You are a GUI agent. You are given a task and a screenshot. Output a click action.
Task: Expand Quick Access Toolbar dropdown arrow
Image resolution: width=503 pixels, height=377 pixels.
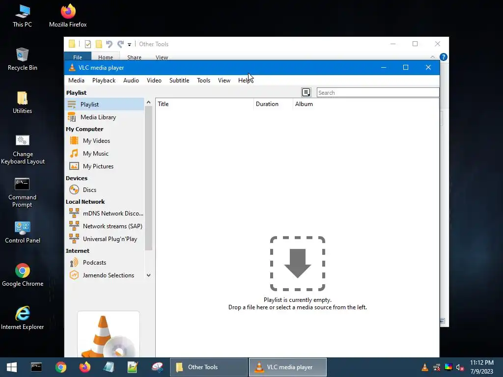[129, 45]
